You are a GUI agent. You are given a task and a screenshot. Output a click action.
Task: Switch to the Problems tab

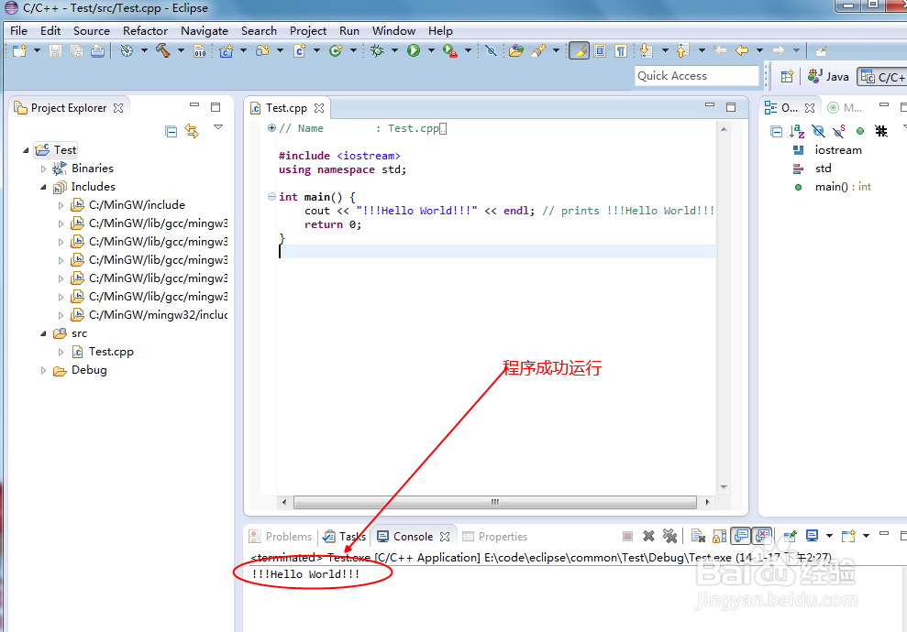[281, 537]
